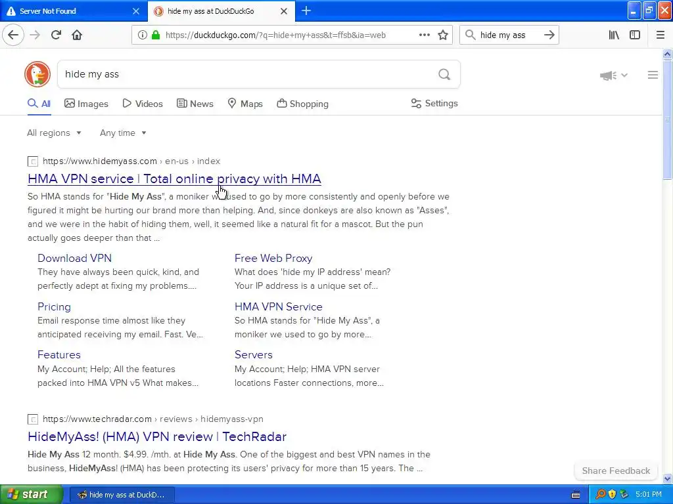Click the clock showing 5:01 PM

click(649, 495)
